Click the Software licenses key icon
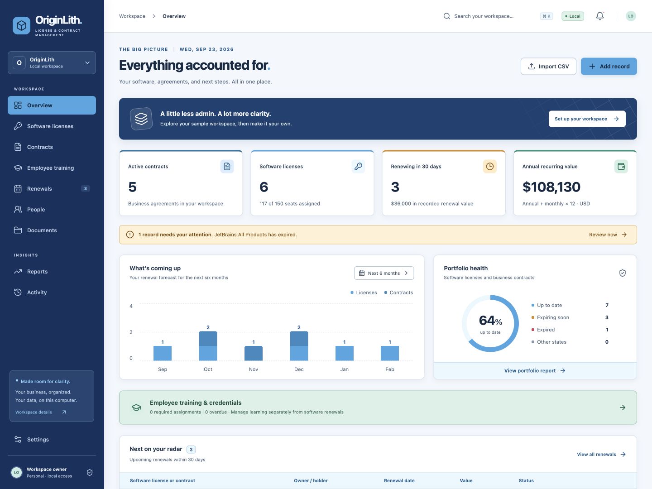Image resolution: width=652 pixels, height=489 pixels. point(359,166)
